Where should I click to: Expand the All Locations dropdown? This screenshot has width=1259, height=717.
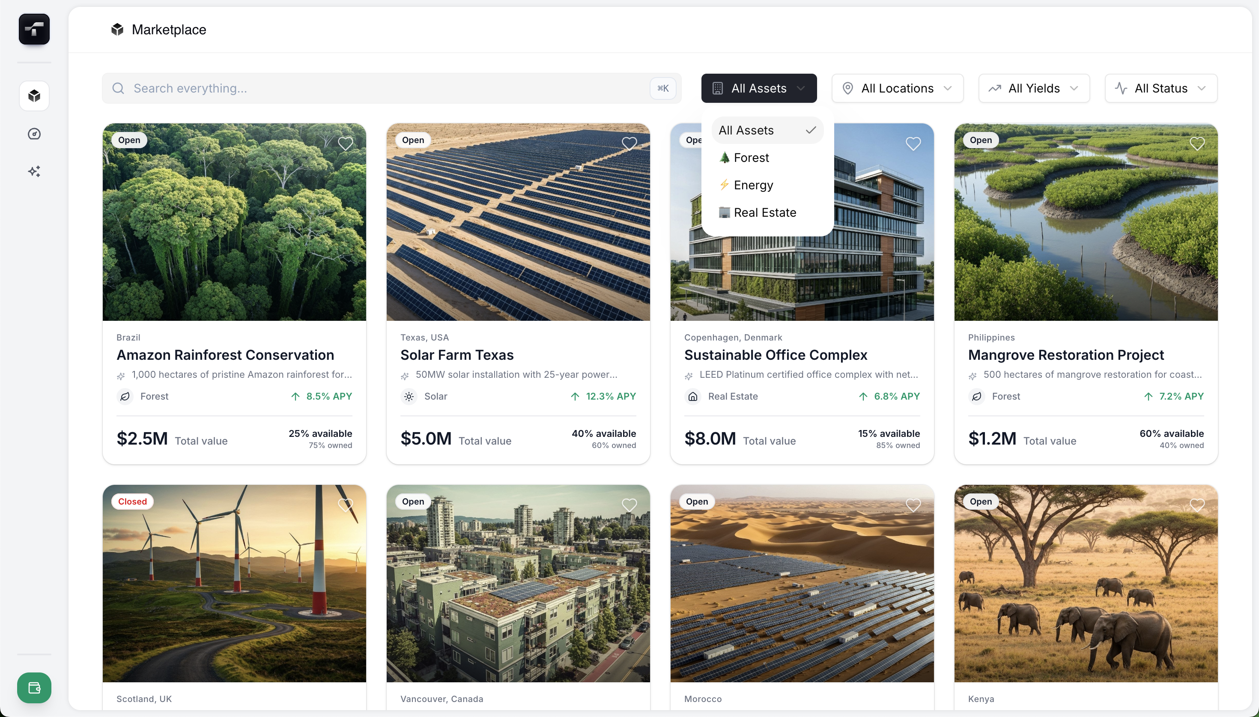pos(897,88)
